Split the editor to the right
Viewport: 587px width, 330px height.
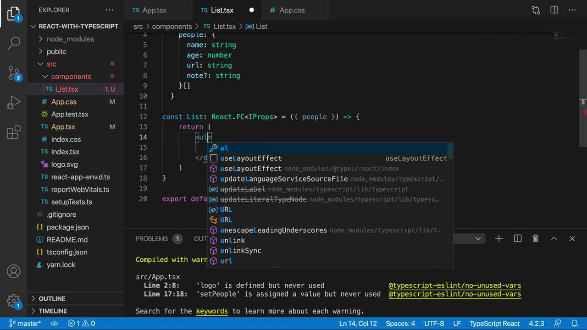554,10
